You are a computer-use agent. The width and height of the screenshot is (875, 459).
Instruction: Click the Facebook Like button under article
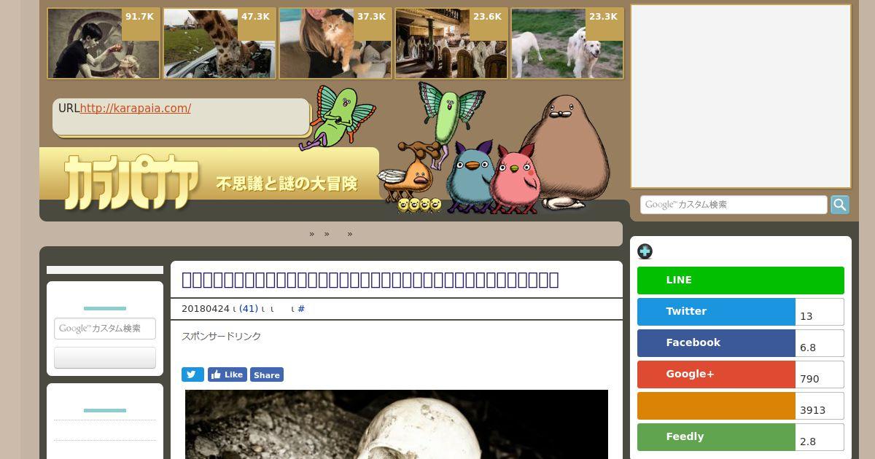[227, 374]
